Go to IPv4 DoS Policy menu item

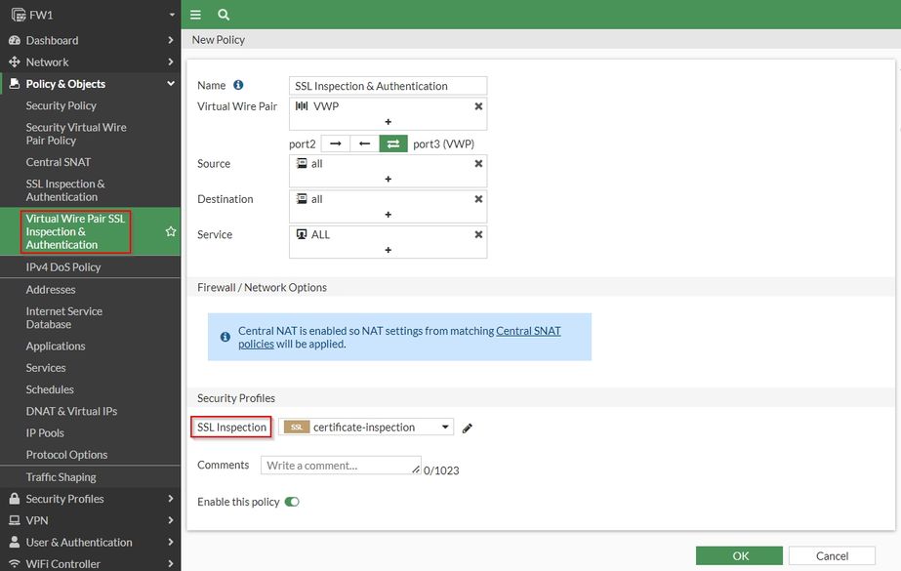[63, 267]
